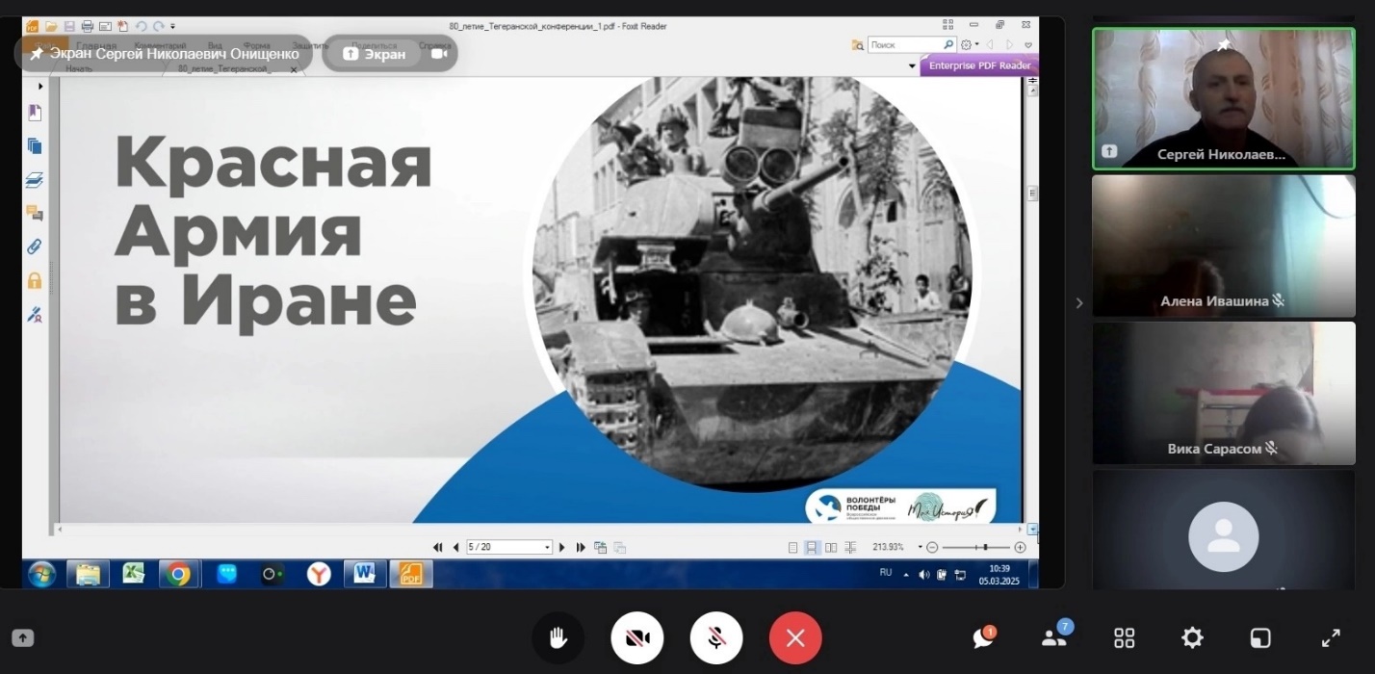Switch to single page view mode

[793, 547]
